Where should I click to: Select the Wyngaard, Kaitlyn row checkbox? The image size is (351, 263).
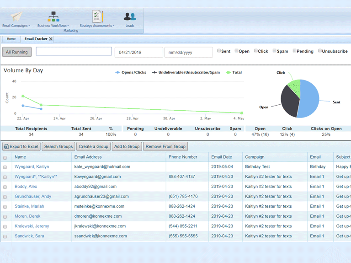5,167
